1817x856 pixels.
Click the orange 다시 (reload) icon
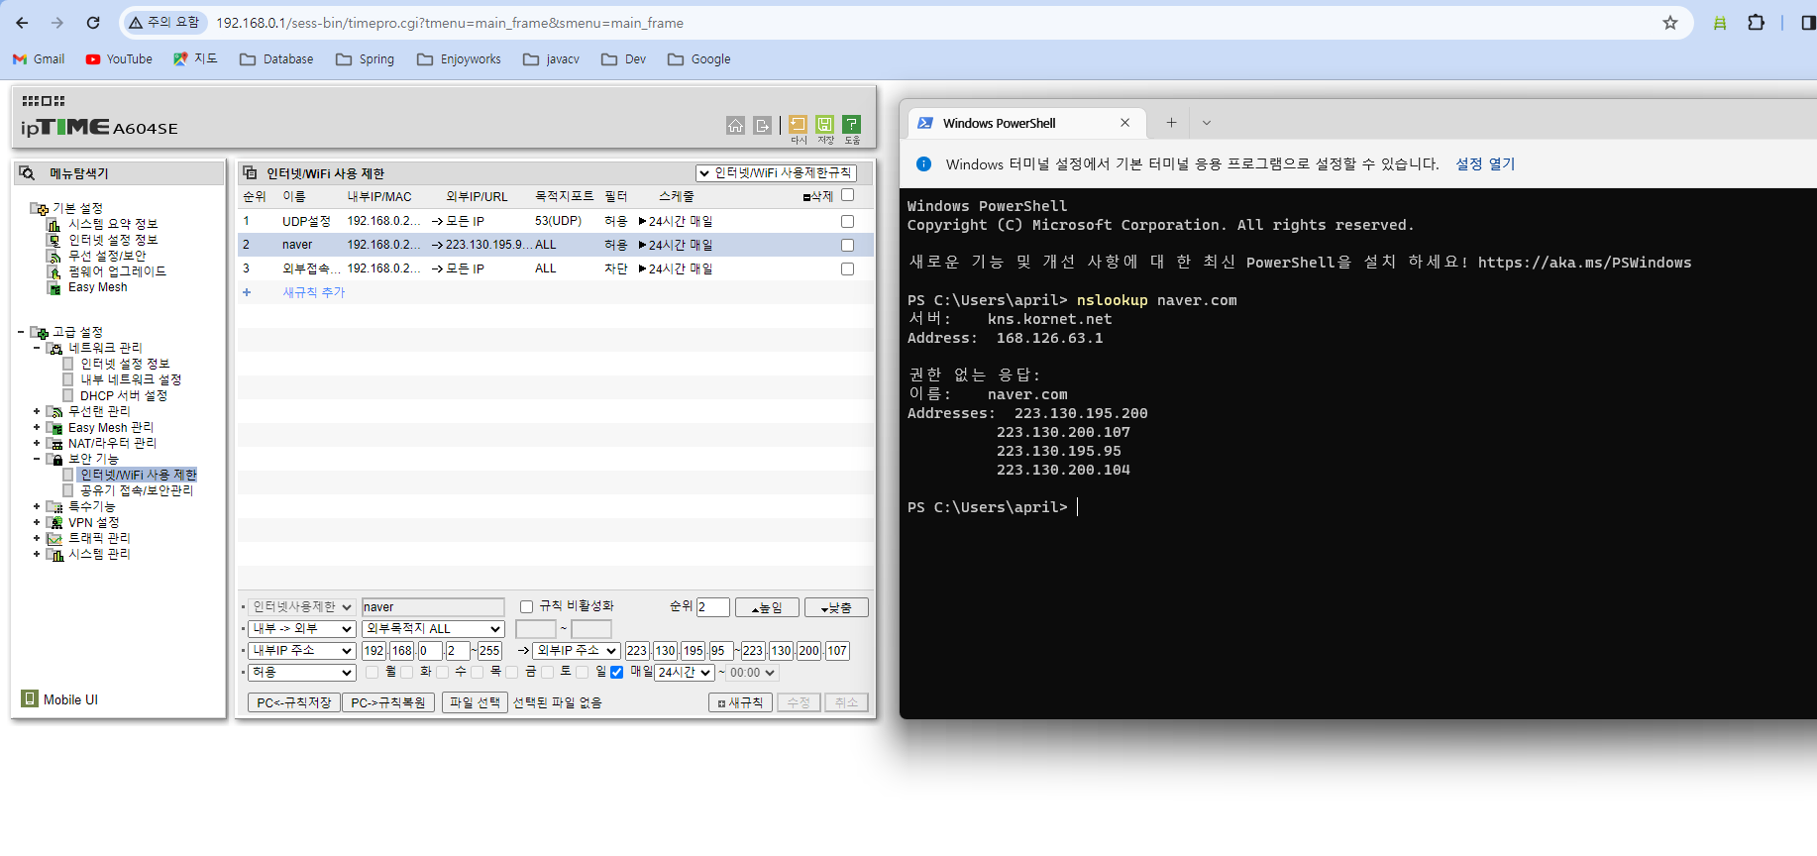coord(799,124)
